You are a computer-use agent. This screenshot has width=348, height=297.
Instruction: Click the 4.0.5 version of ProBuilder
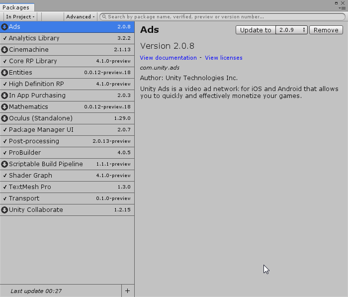124,153
